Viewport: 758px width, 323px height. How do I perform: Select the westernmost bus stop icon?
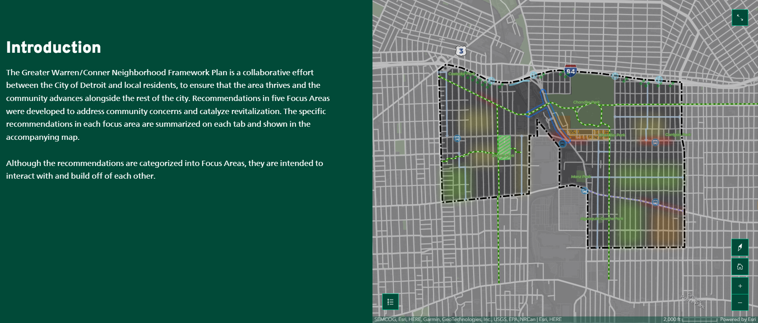pos(457,139)
